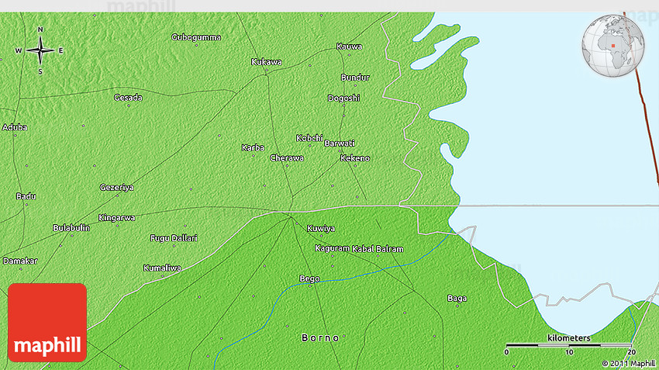This screenshot has height=370, width=659.
Task: Select the Karba town label
Action: (253, 148)
